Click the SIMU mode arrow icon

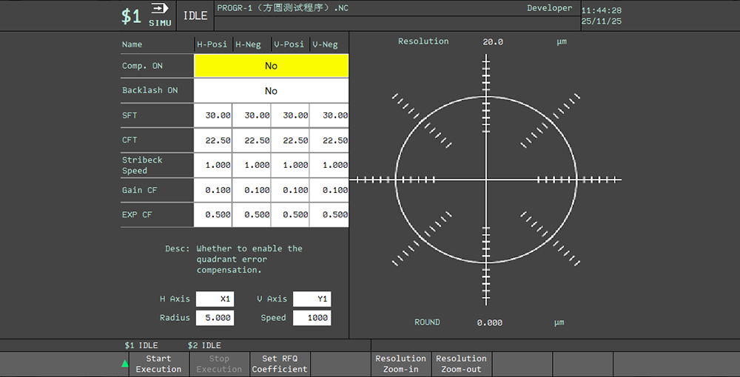[x=159, y=9]
